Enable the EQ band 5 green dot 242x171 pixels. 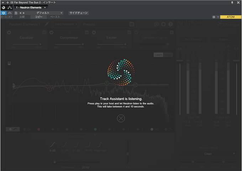(x=95, y=129)
